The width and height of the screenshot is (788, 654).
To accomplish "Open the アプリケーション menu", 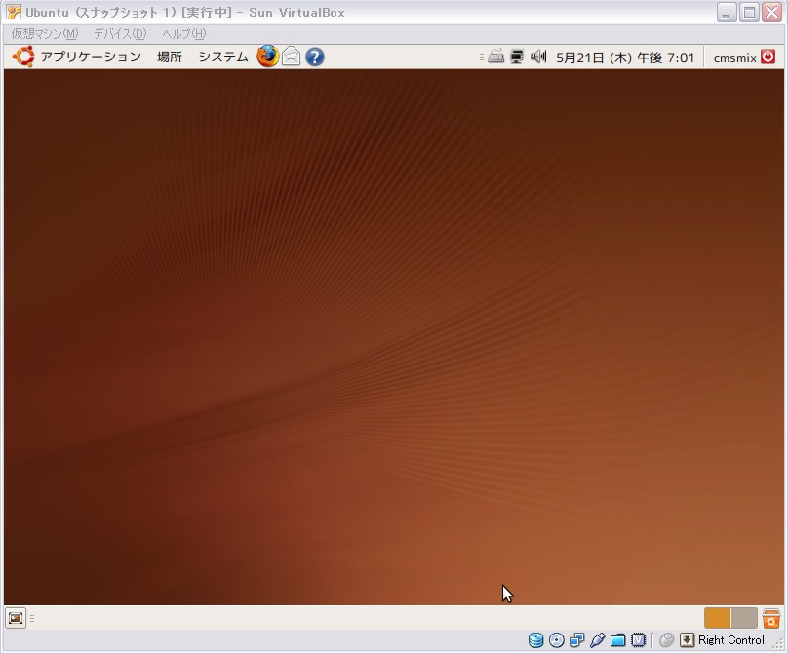I will tap(91, 57).
